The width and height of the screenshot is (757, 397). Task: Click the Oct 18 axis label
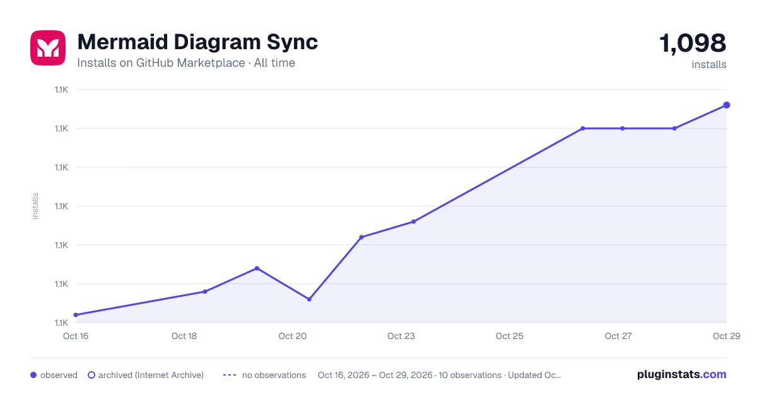pyautogui.click(x=184, y=336)
